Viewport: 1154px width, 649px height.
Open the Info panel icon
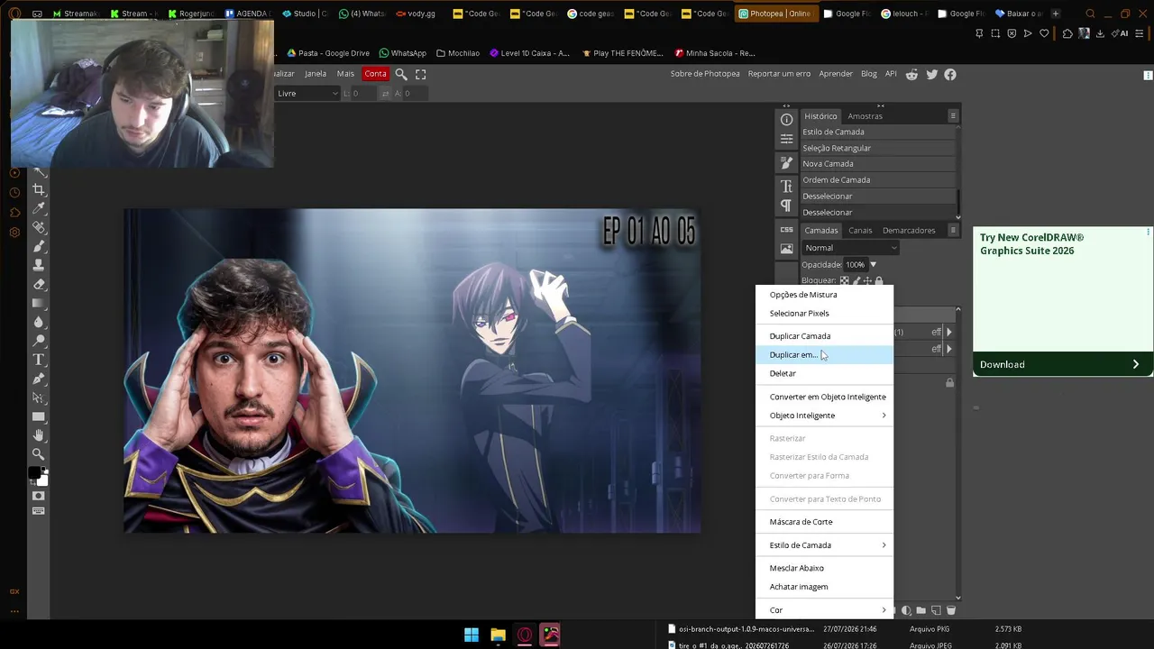point(786,119)
